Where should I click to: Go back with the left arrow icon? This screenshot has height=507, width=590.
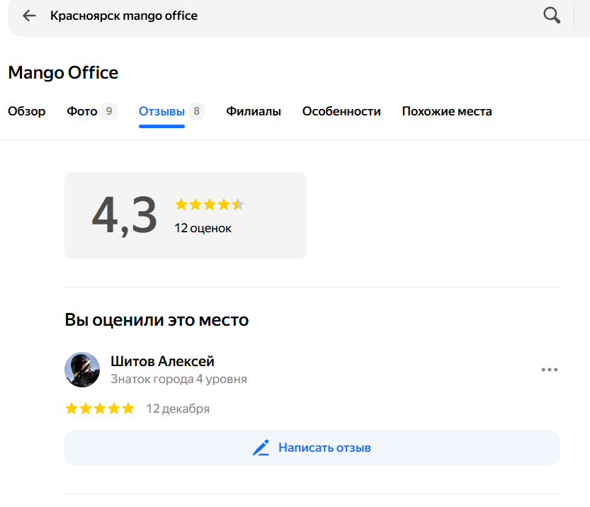[x=29, y=16]
